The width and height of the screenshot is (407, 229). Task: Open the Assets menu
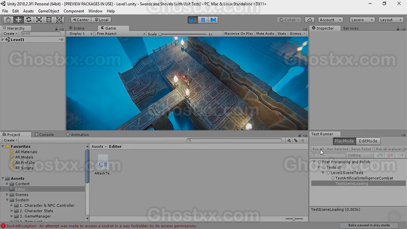point(28,11)
